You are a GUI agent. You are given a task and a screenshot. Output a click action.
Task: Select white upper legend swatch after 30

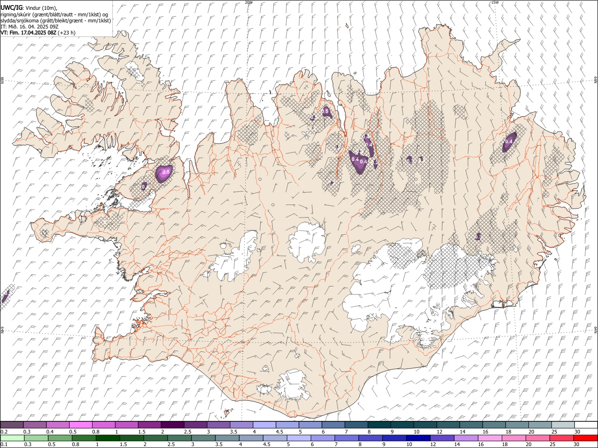586,425
